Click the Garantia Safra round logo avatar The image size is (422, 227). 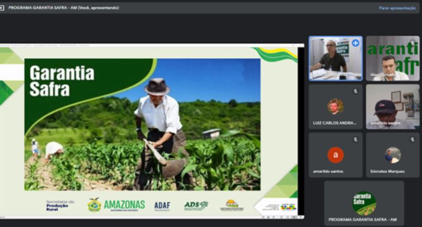(x=364, y=202)
